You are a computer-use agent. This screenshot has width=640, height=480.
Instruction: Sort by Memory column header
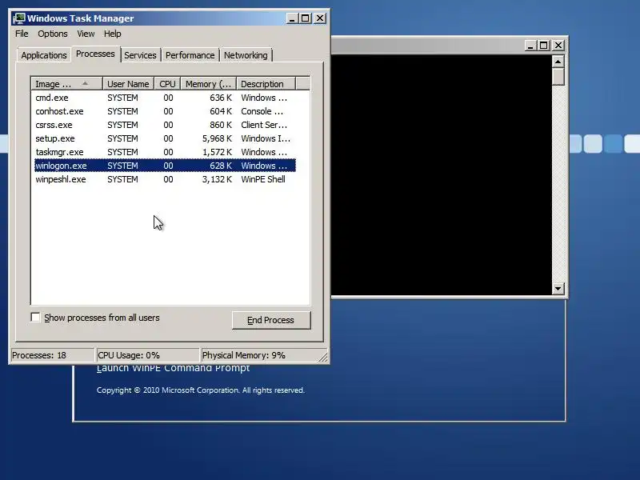pos(209,84)
